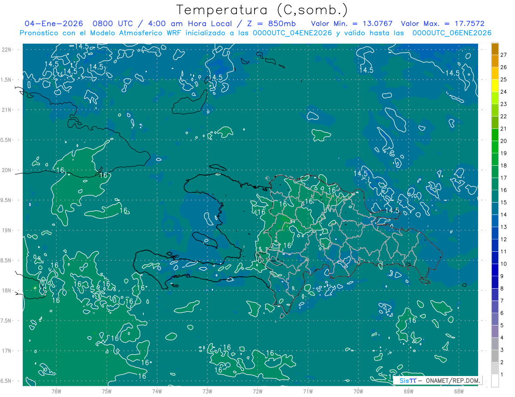
Task: Click the 'Z = 850mb' level text
Action: [272, 24]
